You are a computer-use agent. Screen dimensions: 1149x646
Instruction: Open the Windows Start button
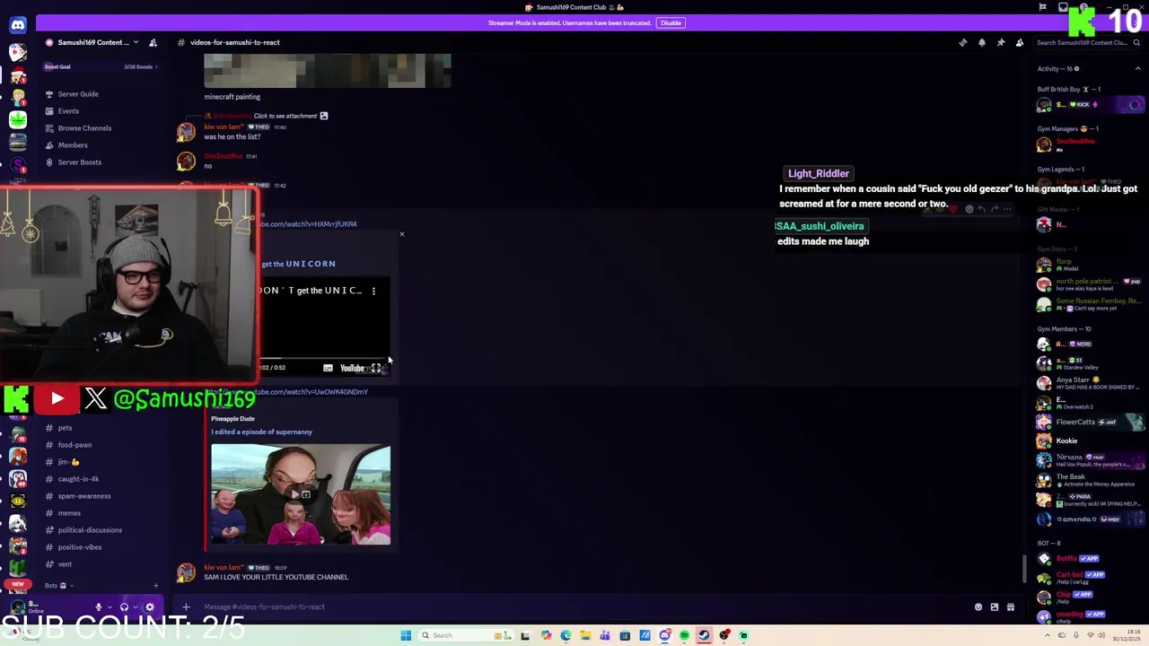[x=406, y=635]
